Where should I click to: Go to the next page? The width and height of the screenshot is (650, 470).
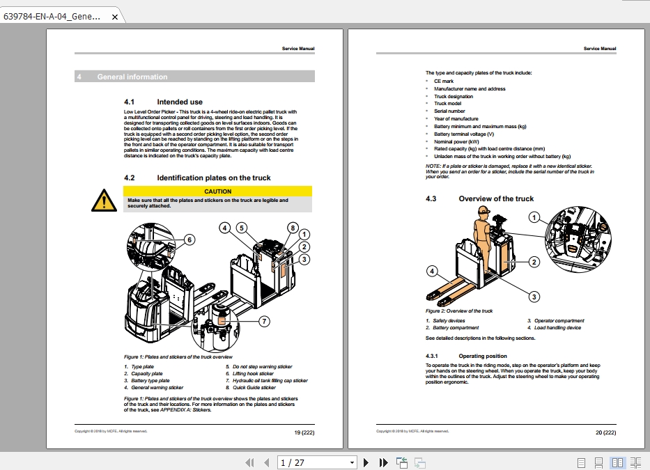pyautogui.click(x=366, y=462)
